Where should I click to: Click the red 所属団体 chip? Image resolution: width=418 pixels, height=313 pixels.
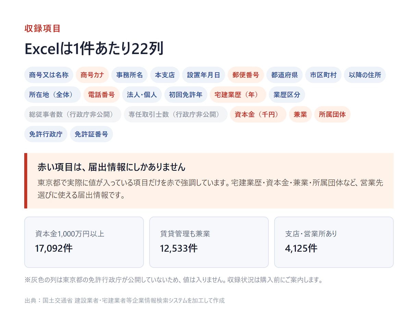tap(332, 114)
